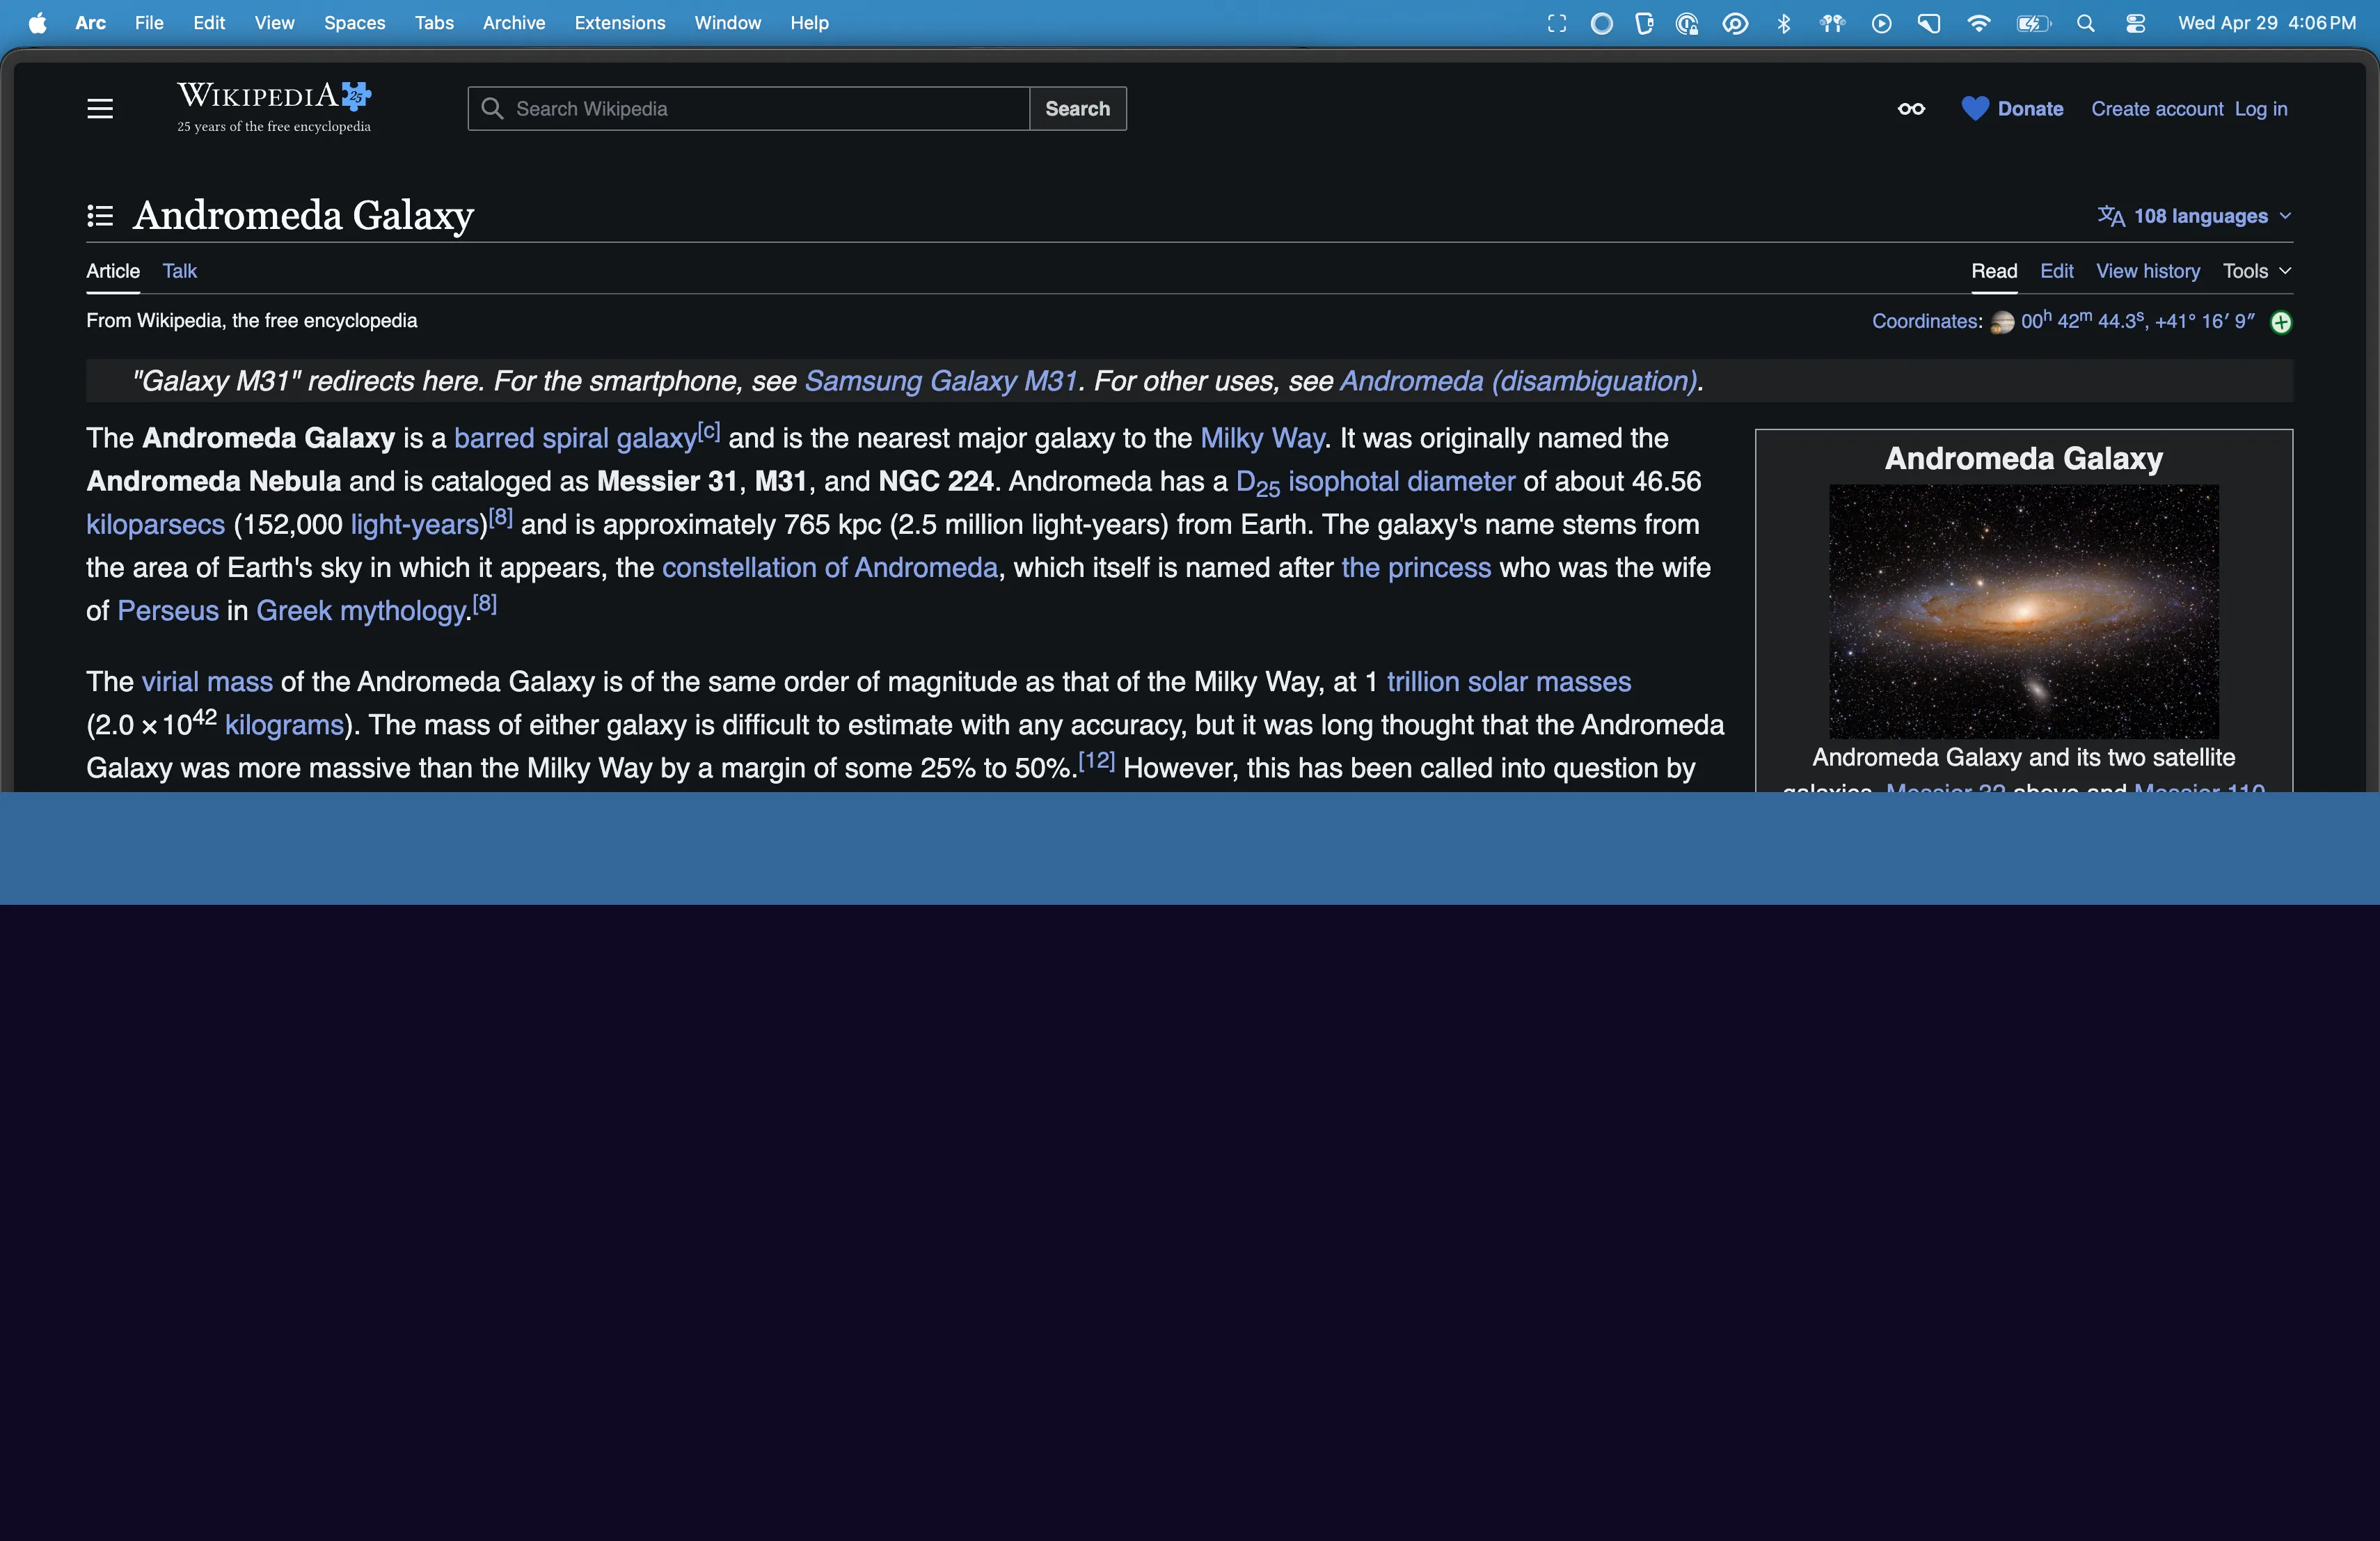Open Andromeda (disambiguation) link
This screenshot has height=1541, width=2380.
coord(1518,381)
